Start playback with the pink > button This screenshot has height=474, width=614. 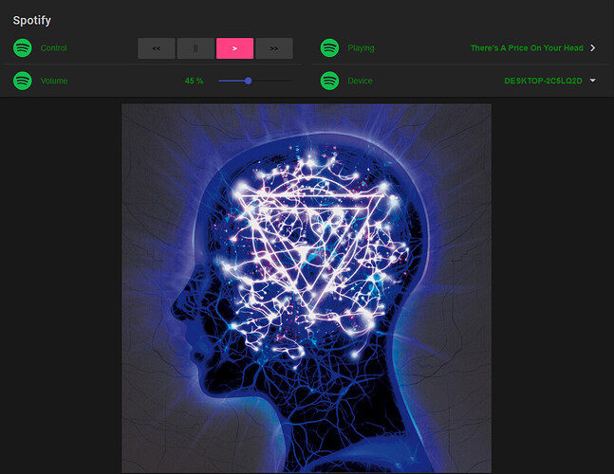[235, 48]
